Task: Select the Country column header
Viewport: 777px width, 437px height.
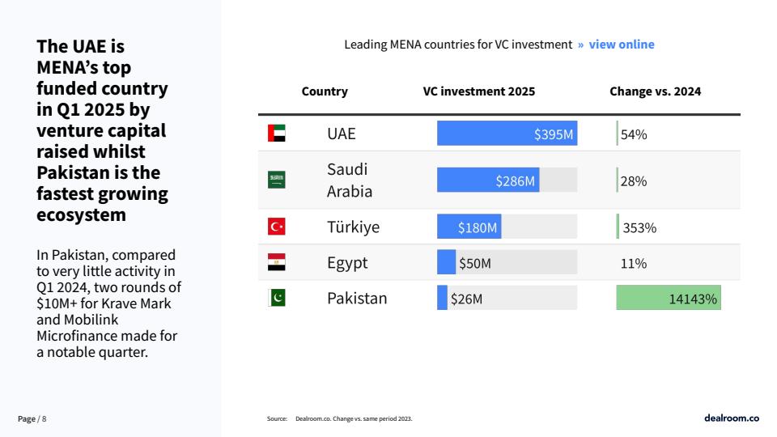Action: [x=325, y=91]
